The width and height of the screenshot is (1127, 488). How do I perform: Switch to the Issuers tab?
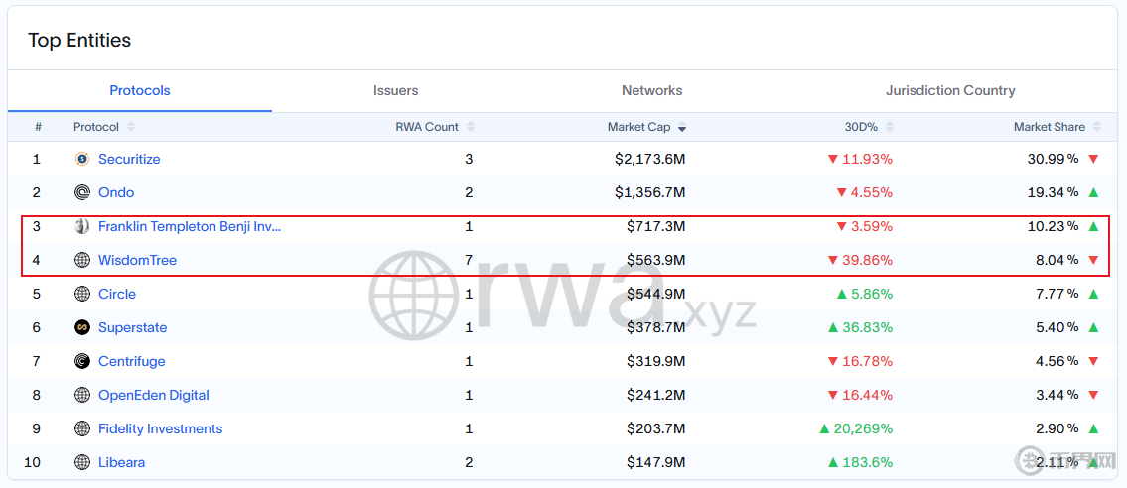point(395,90)
